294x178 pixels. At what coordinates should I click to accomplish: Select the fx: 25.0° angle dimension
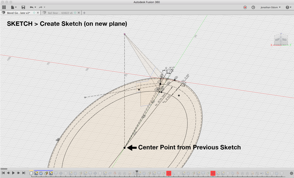tap(170, 68)
